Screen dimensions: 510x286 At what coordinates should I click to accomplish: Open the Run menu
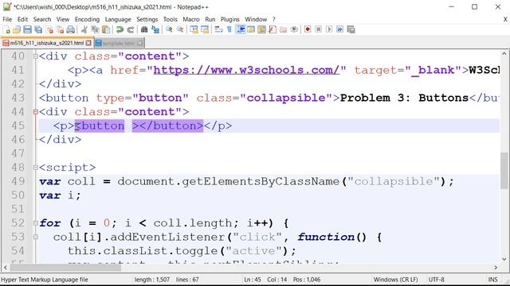tap(210, 19)
